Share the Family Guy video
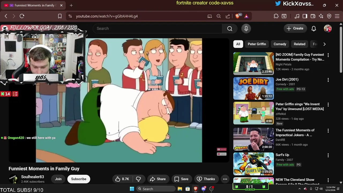 158,179
